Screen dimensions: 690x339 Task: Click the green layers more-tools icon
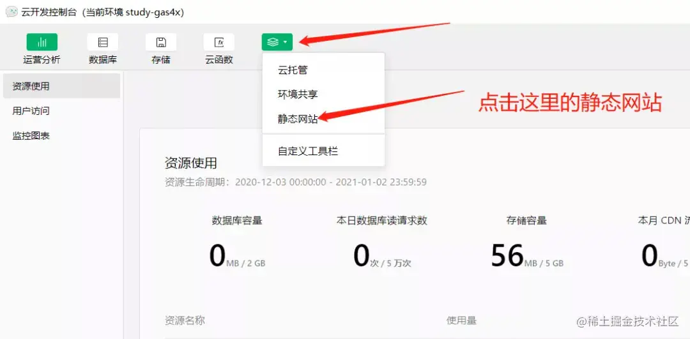point(273,42)
